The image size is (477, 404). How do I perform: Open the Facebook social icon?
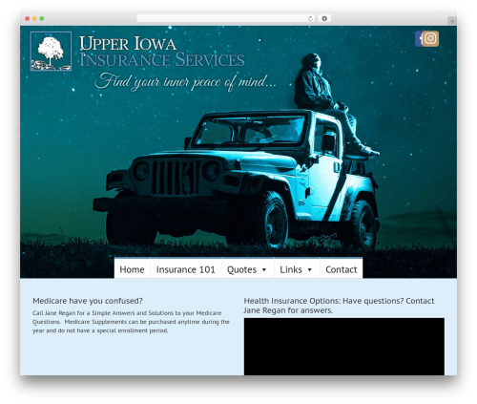pyautogui.click(x=419, y=39)
